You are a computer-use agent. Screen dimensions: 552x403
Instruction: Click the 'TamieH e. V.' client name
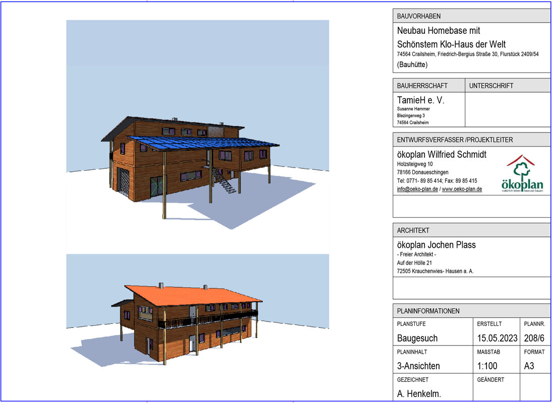click(420, 100)
